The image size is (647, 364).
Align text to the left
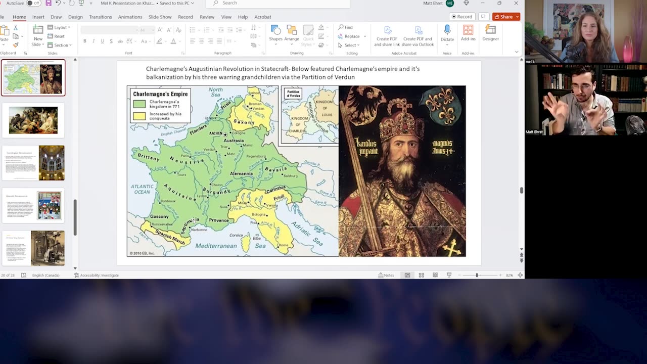(x=193, y=41)
